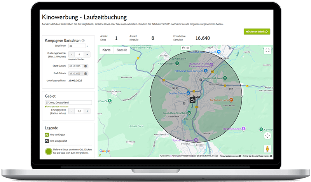Select the hand pan drawing tool
This screenshot has width=311, height=182.
point(183,48)
